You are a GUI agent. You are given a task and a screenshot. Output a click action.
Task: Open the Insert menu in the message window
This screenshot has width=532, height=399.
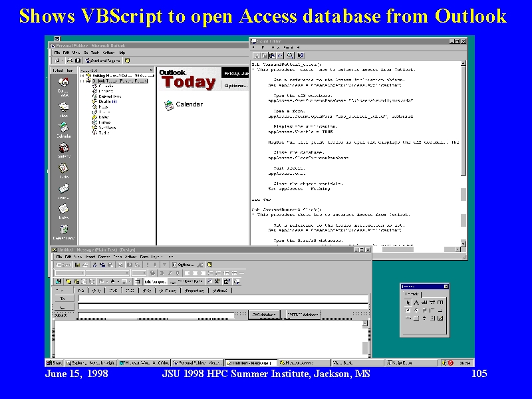90,257
